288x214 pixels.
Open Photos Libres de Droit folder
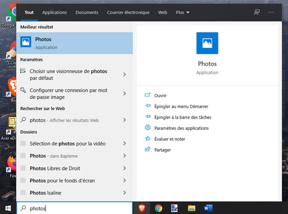[x=74, y=168]
